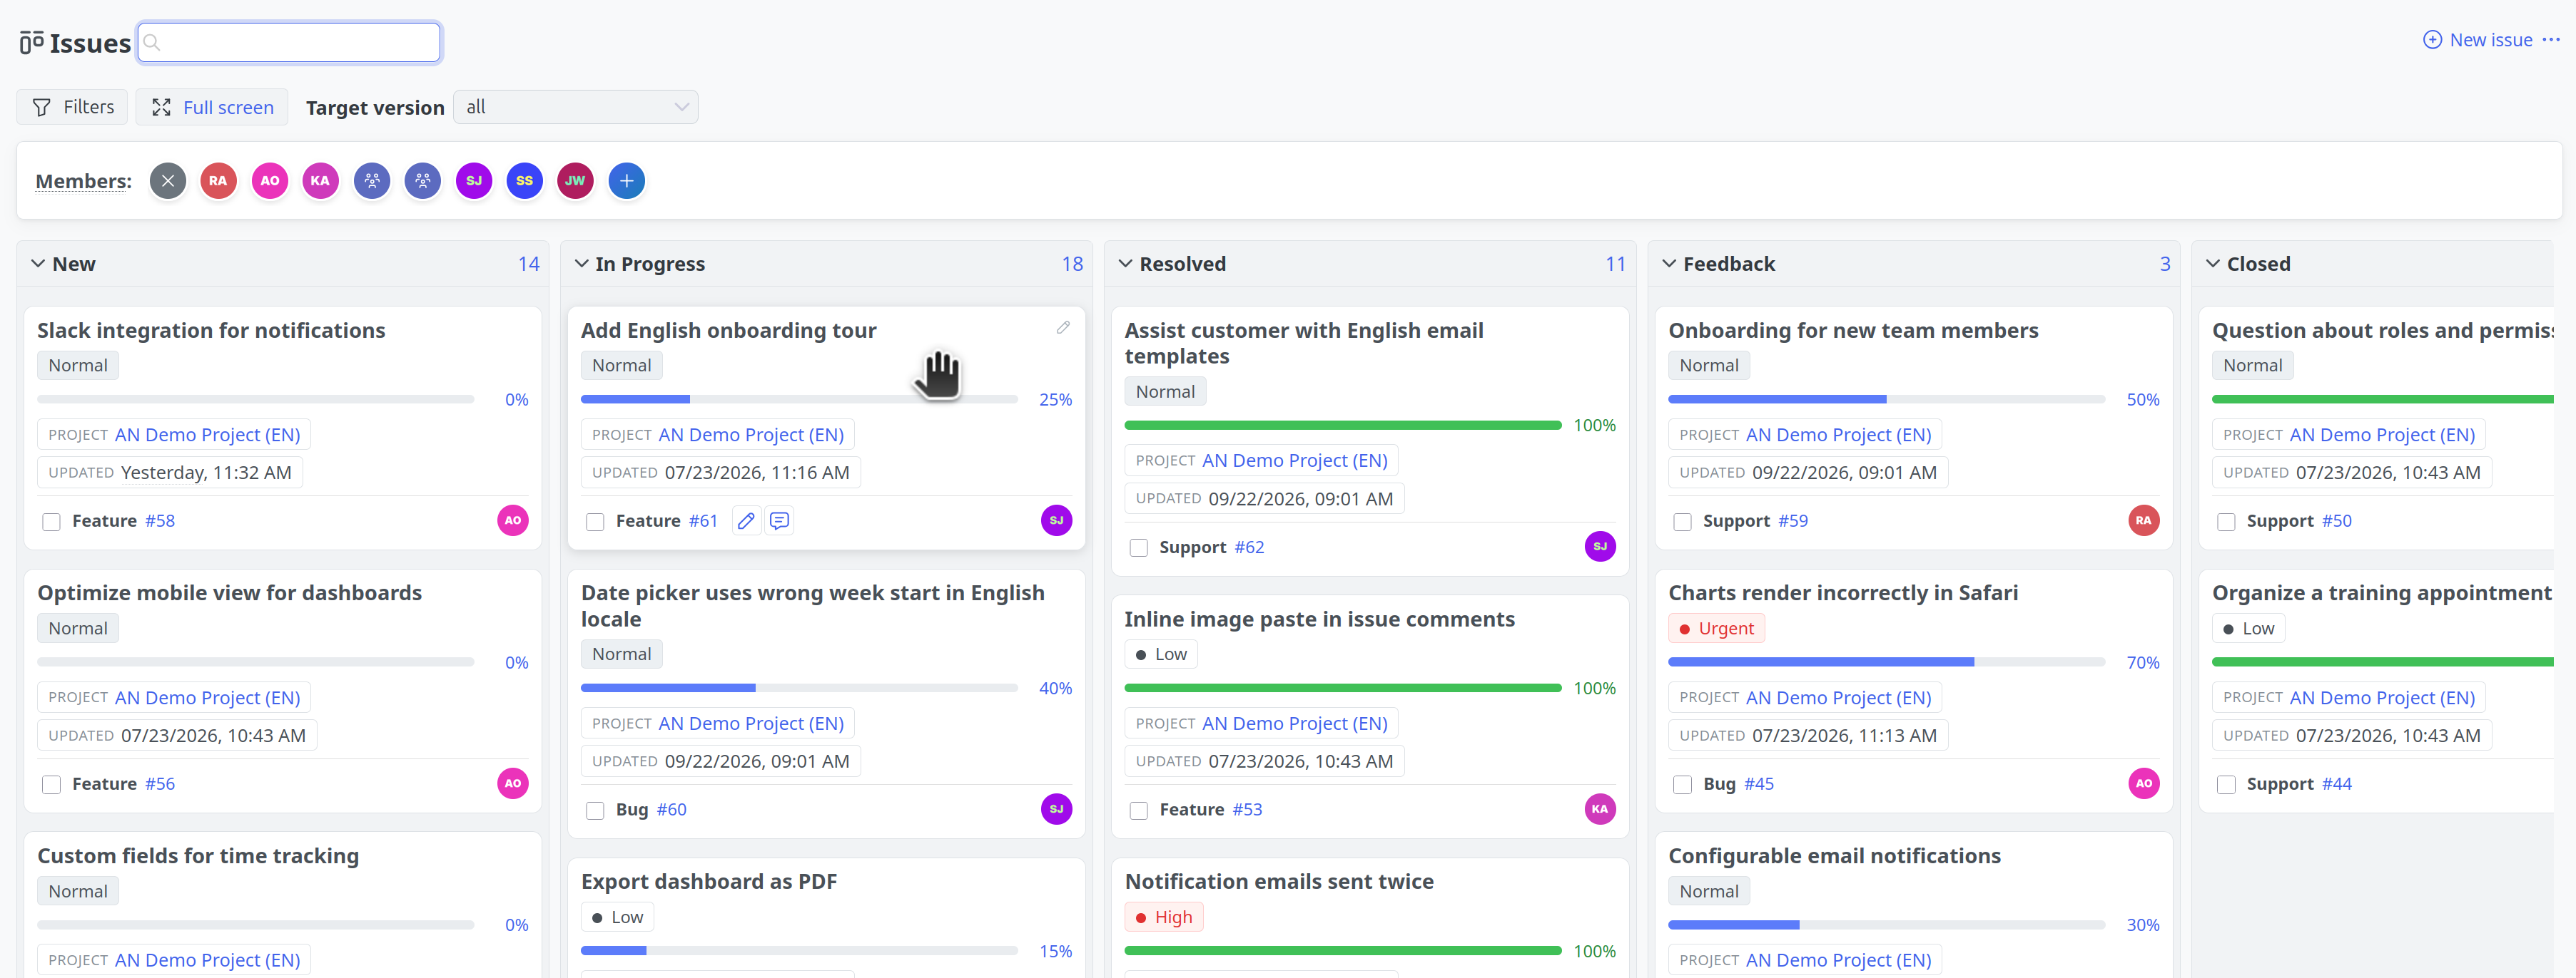The height and width of the screenshot is (978, 2576).
Task: Open Export dashboard as PDF card title
Action: pos(709,881)
